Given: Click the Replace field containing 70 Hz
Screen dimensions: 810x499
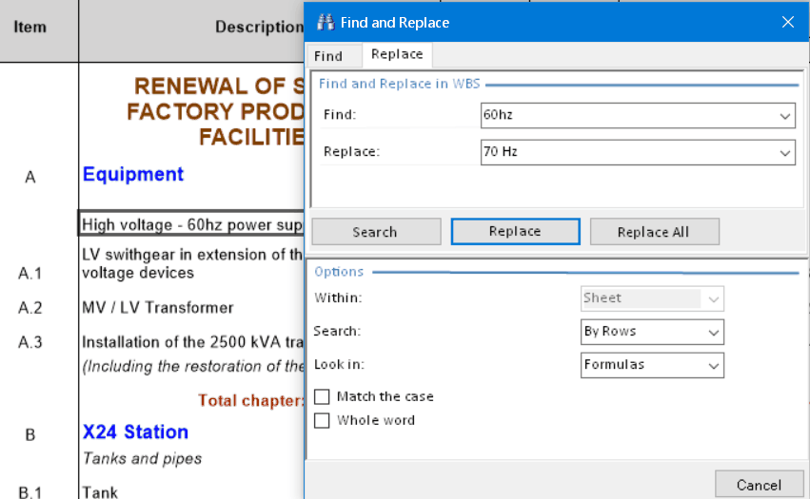Looking at the screenshot, I should pyautogui.click(x=628, y=152).
